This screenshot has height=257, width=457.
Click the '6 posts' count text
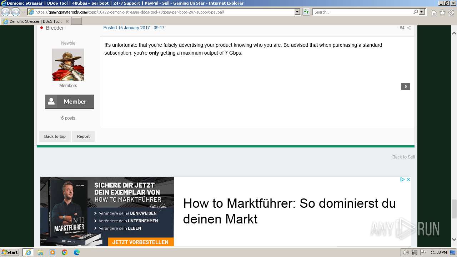68,118
